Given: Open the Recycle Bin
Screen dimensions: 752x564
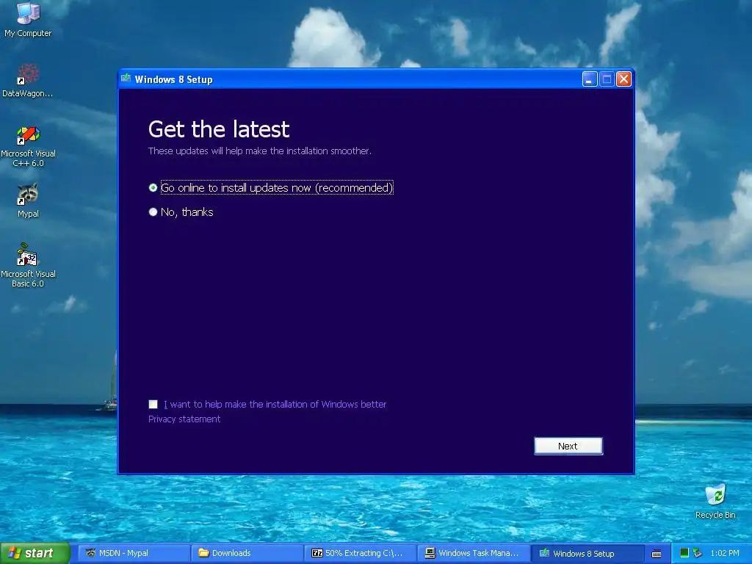Looking at the screenshot, I should tap(715, 501).
